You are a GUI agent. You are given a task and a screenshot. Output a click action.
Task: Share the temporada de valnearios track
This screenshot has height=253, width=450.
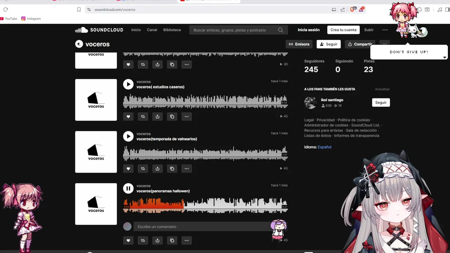tap(157, 169)
